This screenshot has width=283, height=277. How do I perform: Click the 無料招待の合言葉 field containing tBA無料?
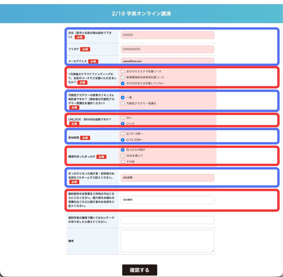click(x=167, y=200)
